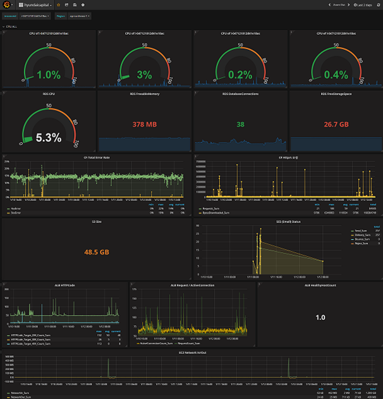383x399 pixels.
Task: Open the RDS CPU panel title menu
Action: [49, 94]
